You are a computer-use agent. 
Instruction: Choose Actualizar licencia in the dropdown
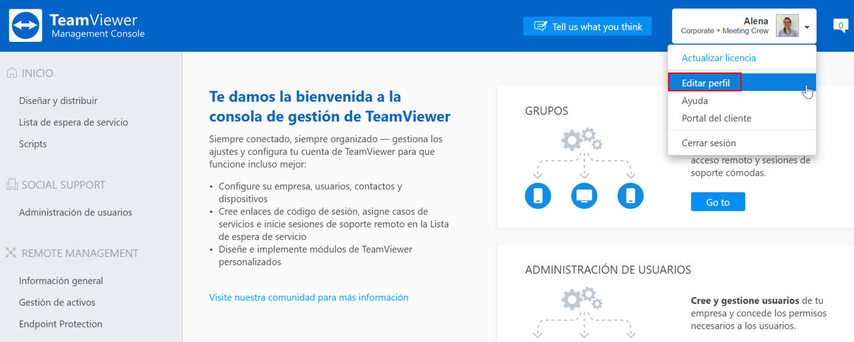tap(719, 58)
